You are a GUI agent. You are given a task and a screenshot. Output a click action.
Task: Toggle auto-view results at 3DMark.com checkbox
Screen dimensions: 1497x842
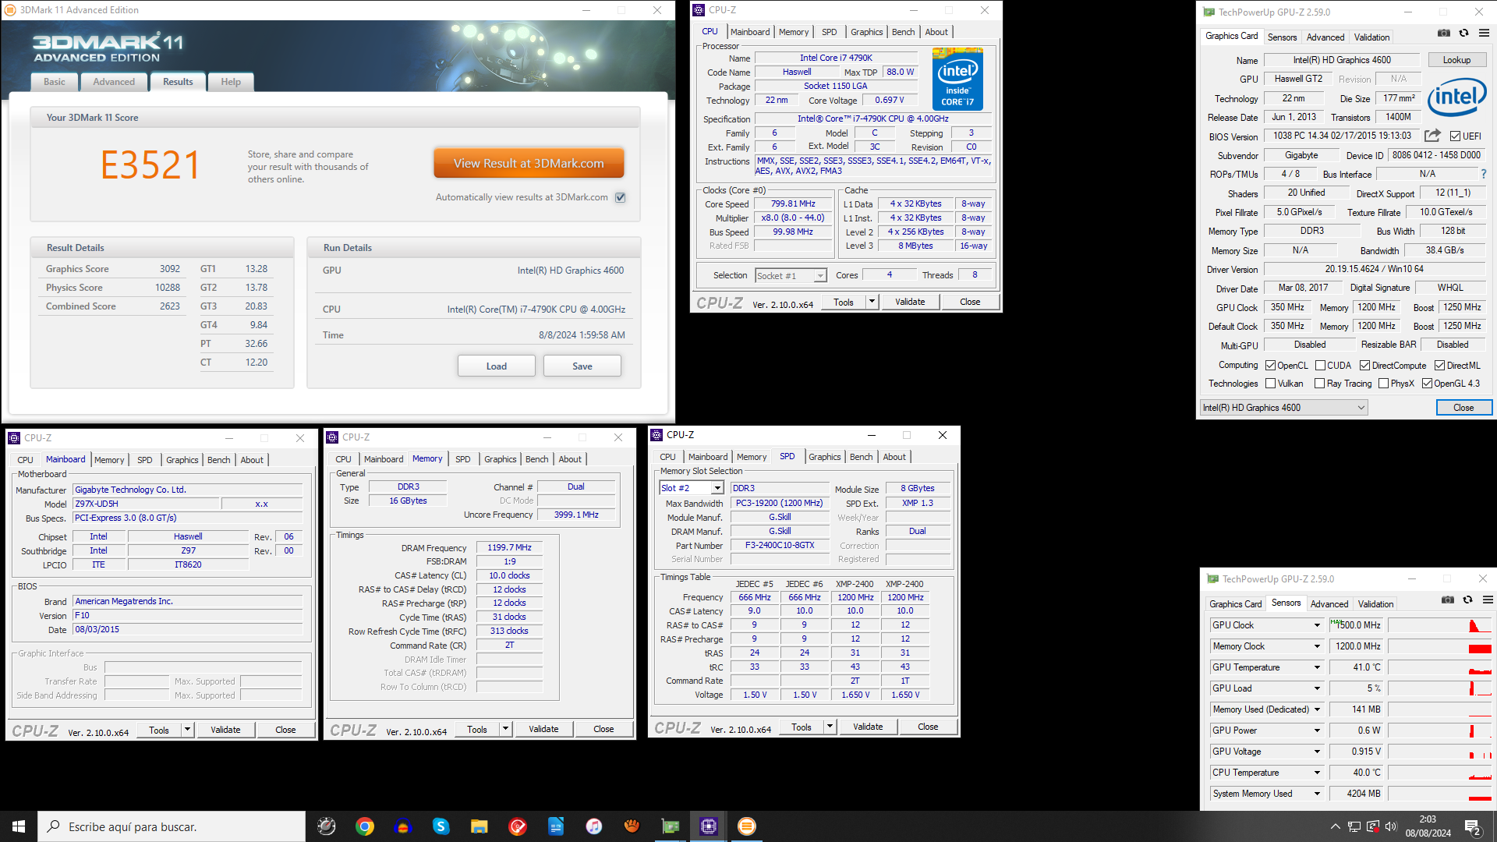[x=621, y=197]
